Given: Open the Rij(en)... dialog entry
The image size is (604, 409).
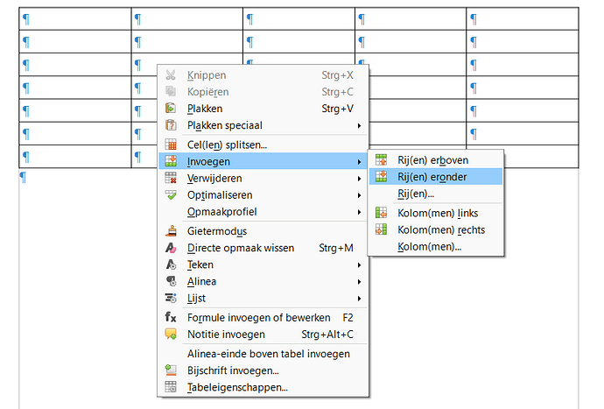Looking at the screenshot, I should click(436, 194).
